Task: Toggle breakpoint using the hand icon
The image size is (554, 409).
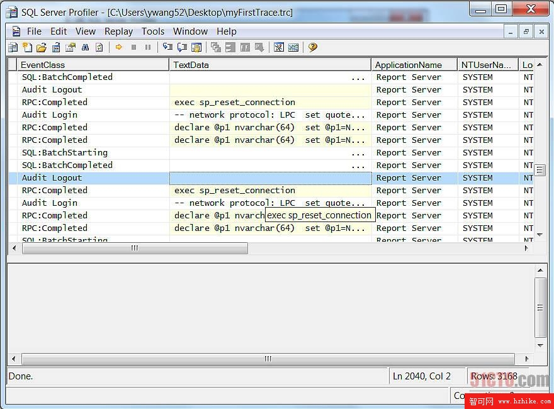Action: click(196, 47)
